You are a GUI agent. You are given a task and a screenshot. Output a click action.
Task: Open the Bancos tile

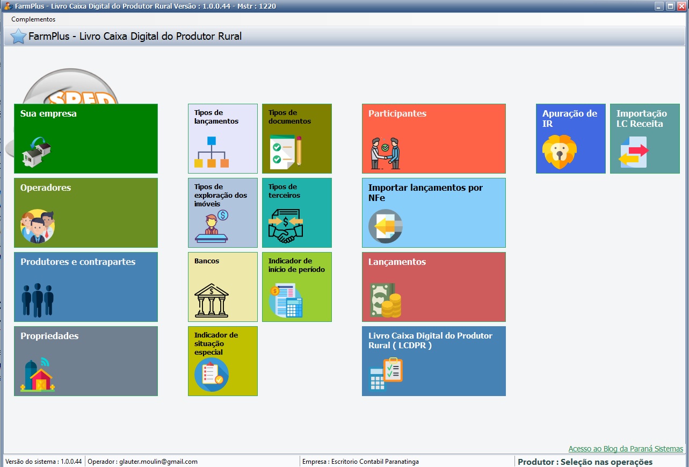click(x=223, y=287)
